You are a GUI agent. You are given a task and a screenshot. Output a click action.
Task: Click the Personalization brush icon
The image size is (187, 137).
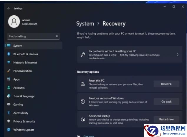pos(9,71)
